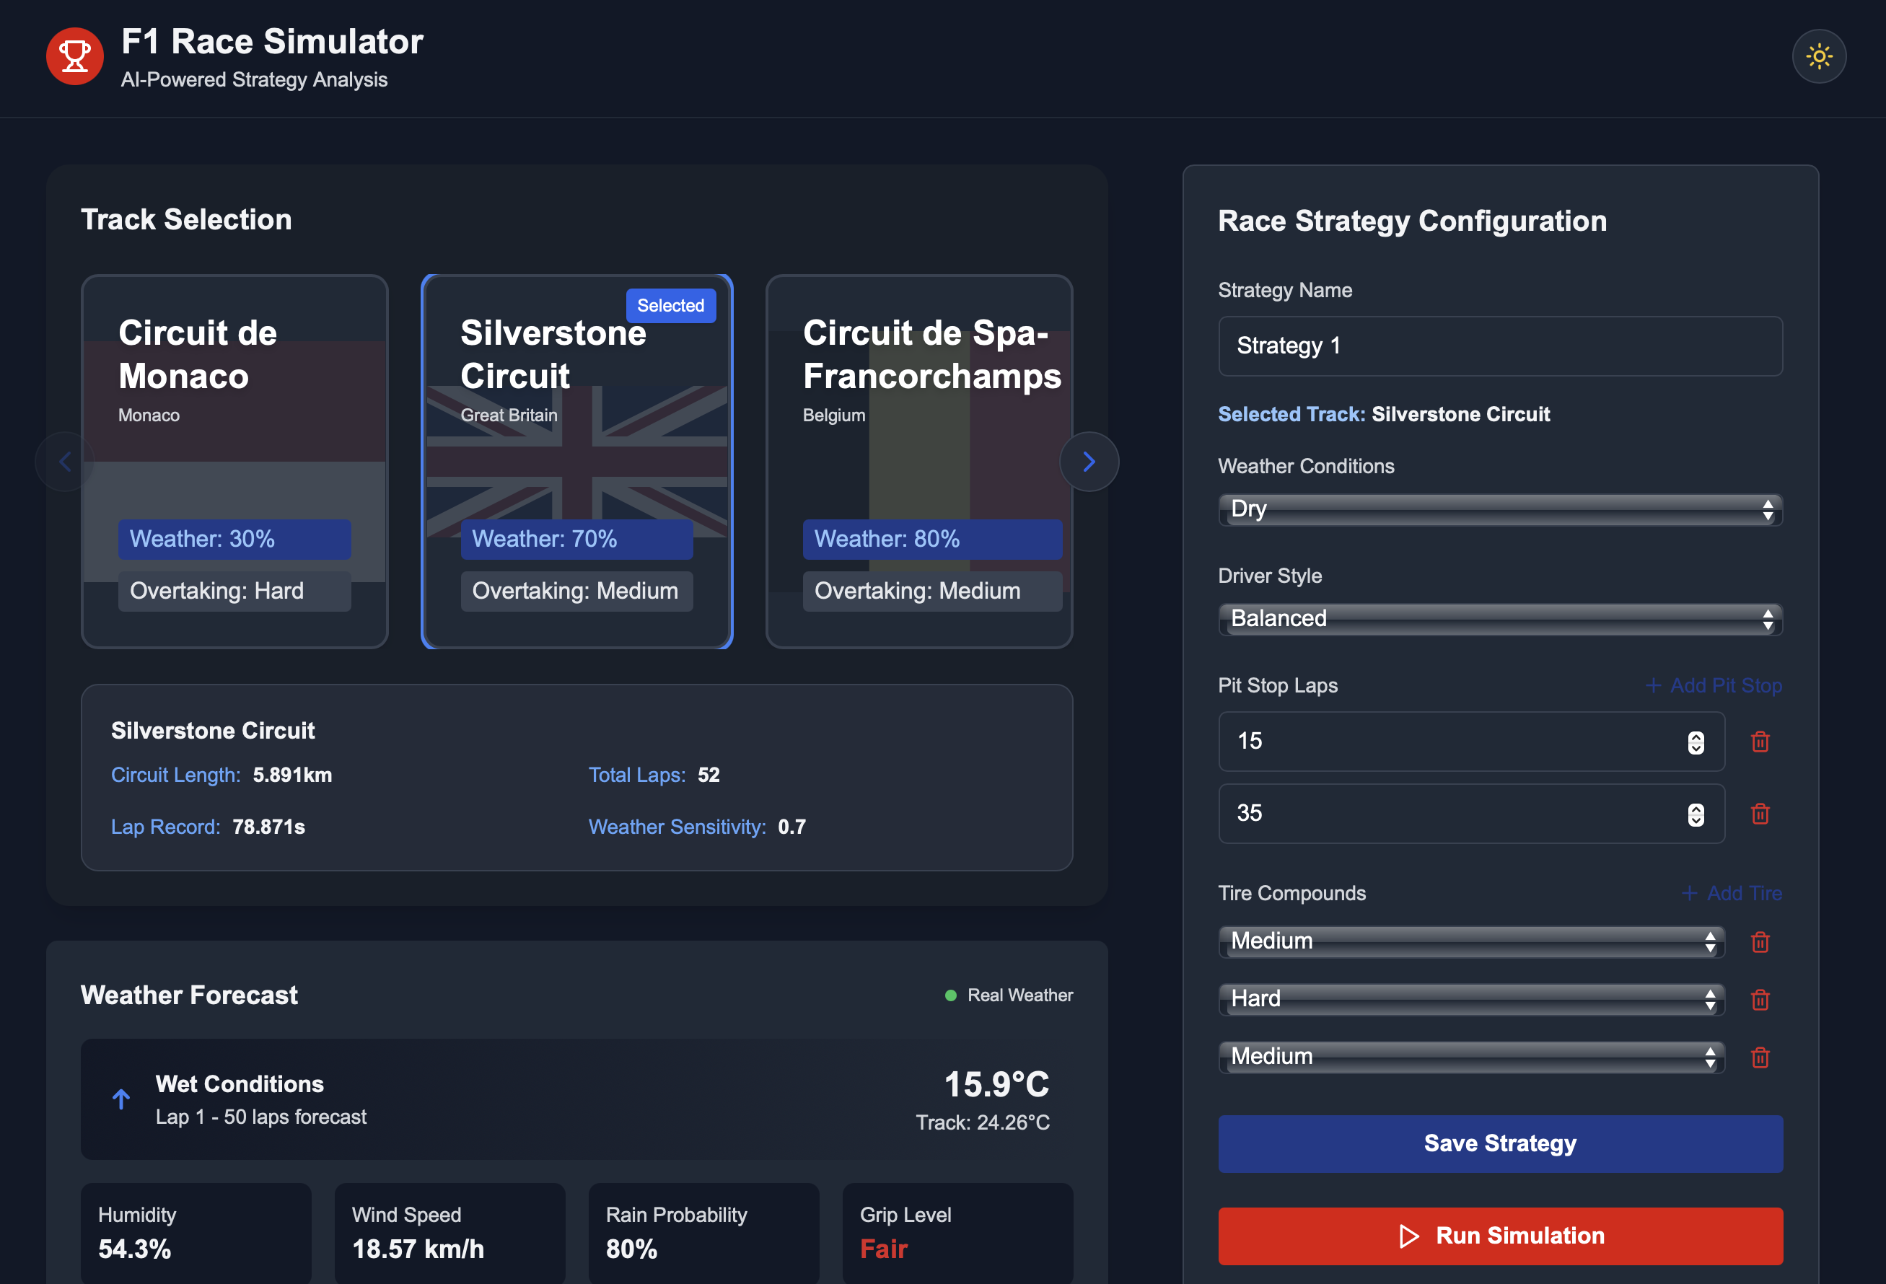
Task: Select the Circuit de Monaco track card
Action: coord(234,461)
